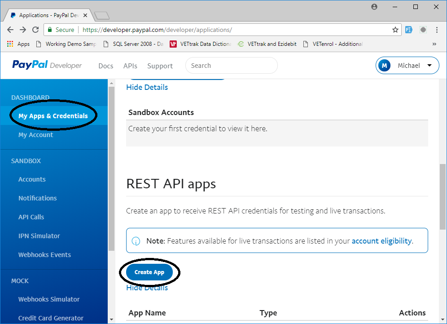Image resolution: width=447 pixels, height=324 pixels.
Task: Click the MOCK section heading
Action: (20, 281)
